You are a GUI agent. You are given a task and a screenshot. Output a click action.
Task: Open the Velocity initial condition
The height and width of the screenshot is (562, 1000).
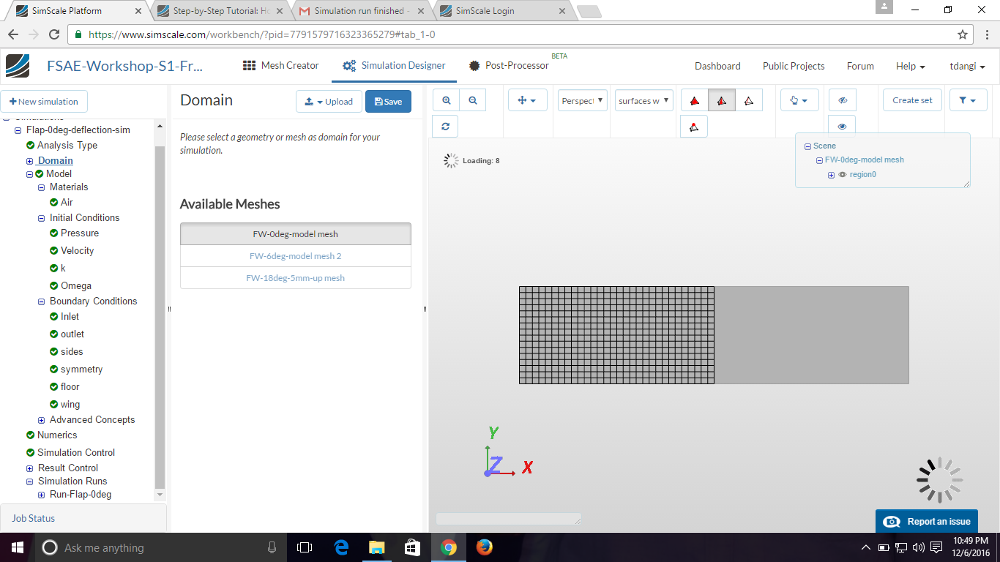click(x=78, y=251)
